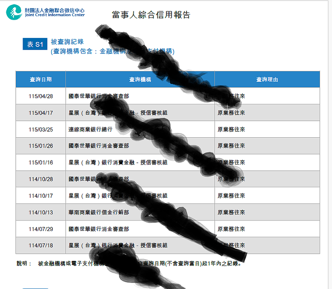Click 原業務往來 in the 115/01/26 row

[231, 146]
